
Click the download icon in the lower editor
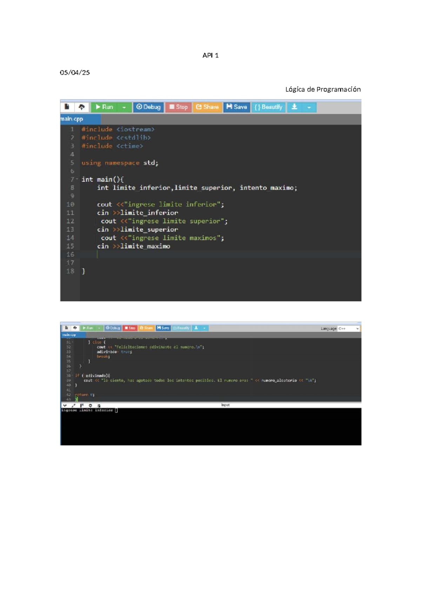tap(196, 328)
